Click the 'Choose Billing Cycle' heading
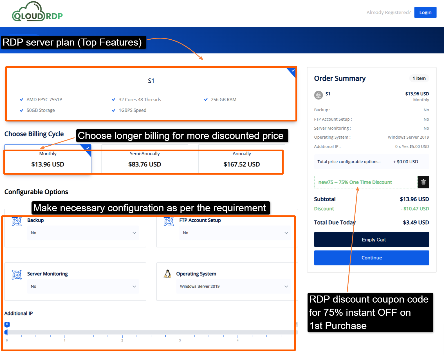This screenshot has height=363, width=444. pos(34,134)
